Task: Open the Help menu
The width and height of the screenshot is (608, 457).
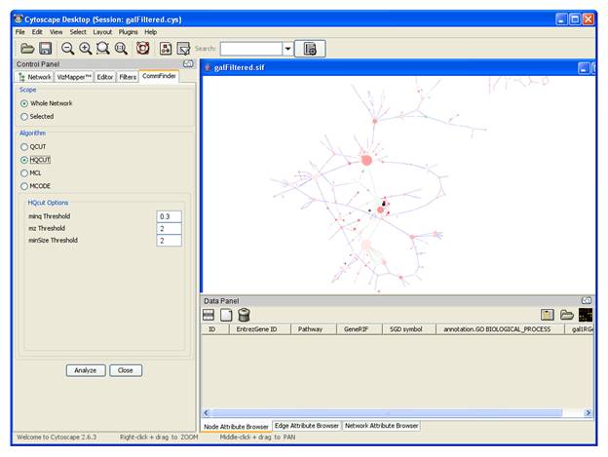Action: click(x=150, y=32)
